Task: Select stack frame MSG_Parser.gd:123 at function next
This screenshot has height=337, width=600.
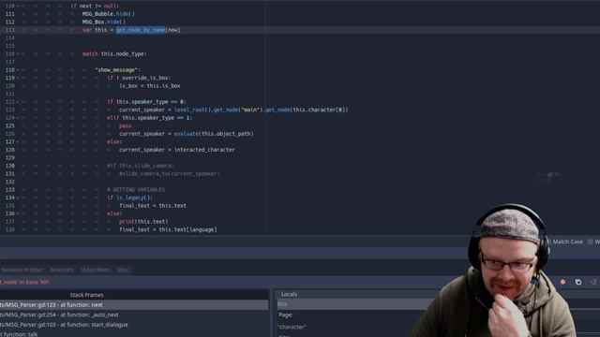Action: (x=134, y=305)
